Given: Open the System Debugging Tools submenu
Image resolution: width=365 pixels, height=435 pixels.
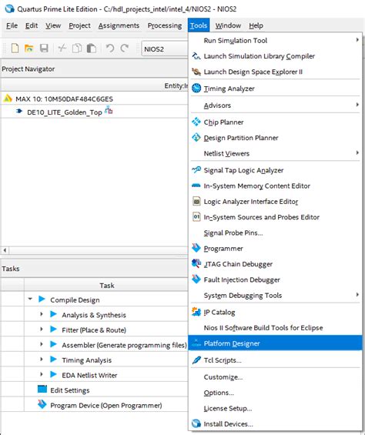Looking at the screenshot, I should coord(276,295).
